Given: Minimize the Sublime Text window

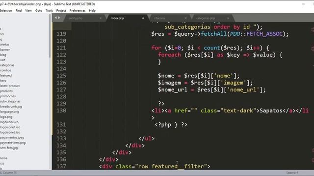Looking at the screenshot, I should [304, 4].
